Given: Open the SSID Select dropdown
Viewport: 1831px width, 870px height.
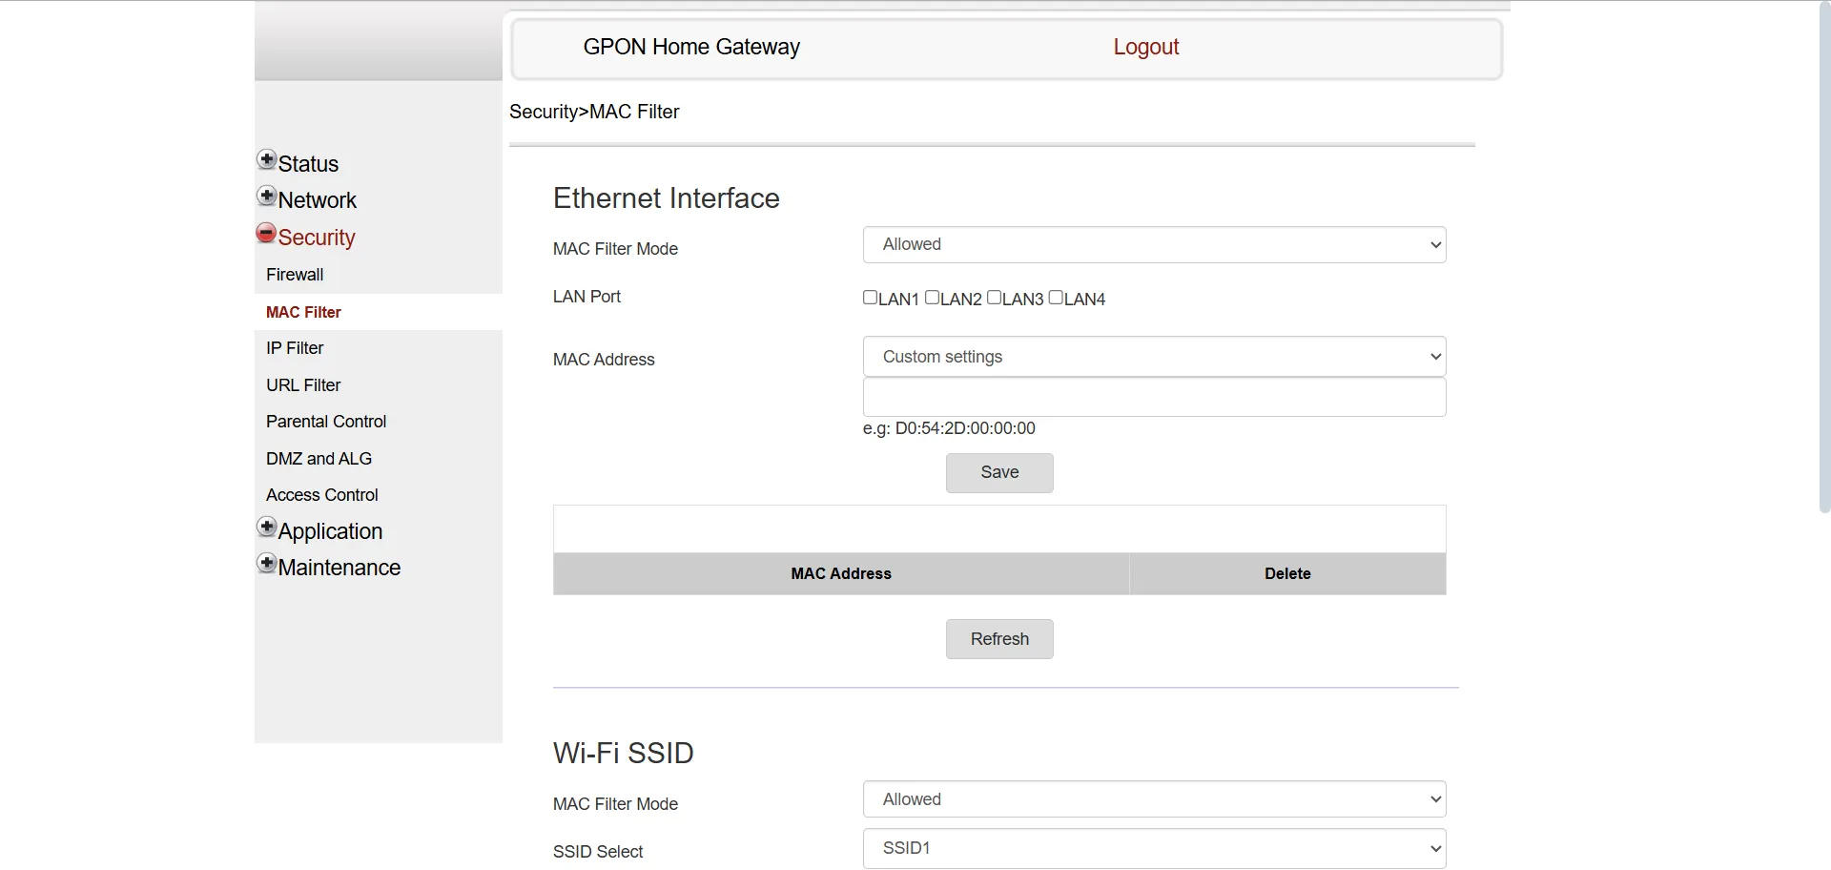Looking at the screenshot, I should click(x=1153, y=847).
